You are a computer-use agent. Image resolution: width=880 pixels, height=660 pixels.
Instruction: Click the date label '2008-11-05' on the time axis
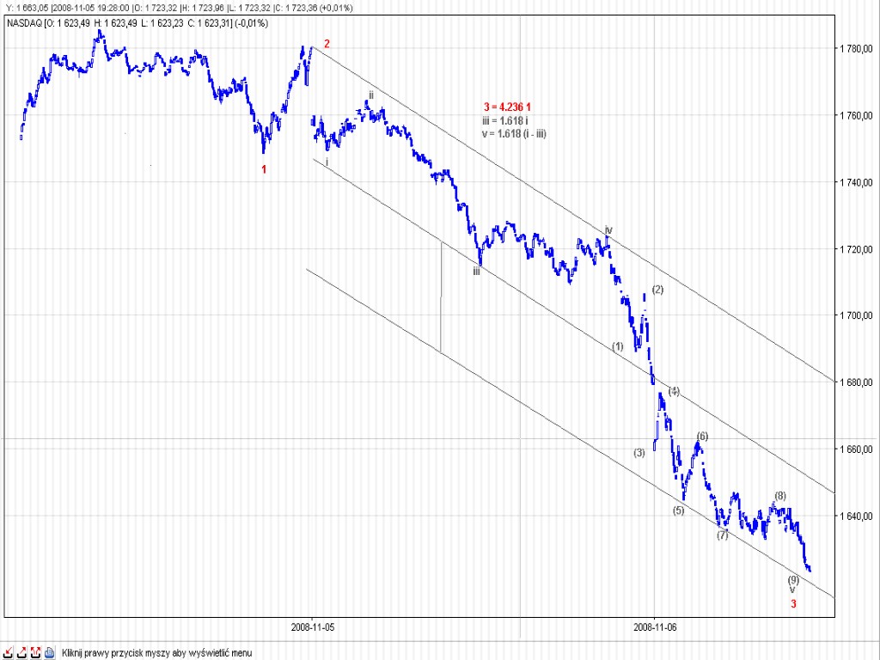coord(313,626)
